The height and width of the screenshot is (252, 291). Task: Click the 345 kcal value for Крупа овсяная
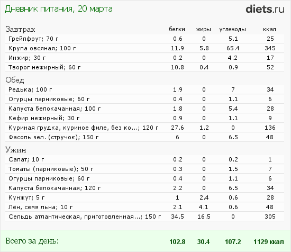(x=270, y=48)
